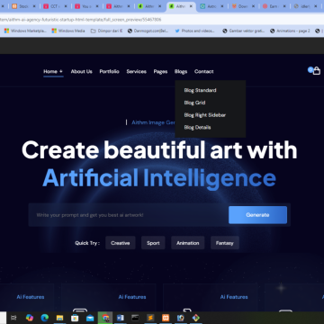
Task: Try the Sport quick prompt
Action: (x=153, y=243)
